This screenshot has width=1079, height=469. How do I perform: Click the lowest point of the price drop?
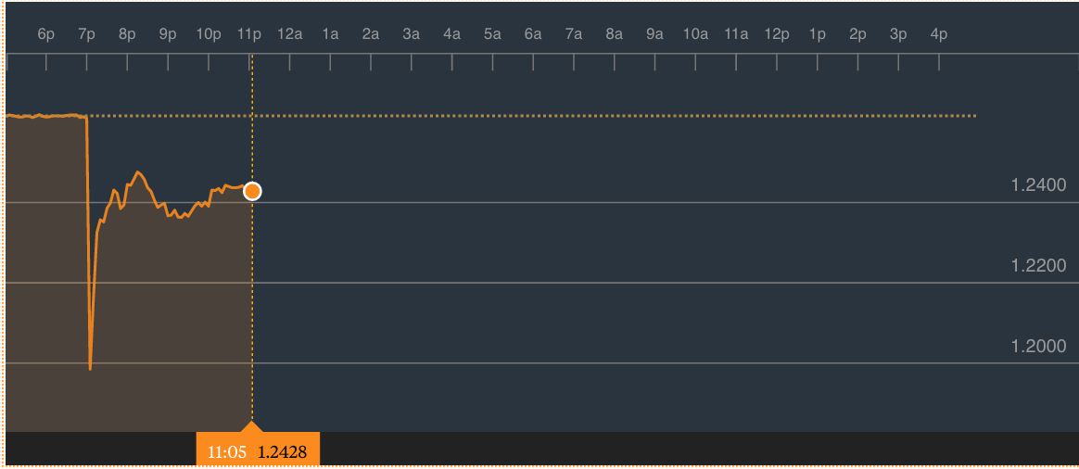pos(90,368)
